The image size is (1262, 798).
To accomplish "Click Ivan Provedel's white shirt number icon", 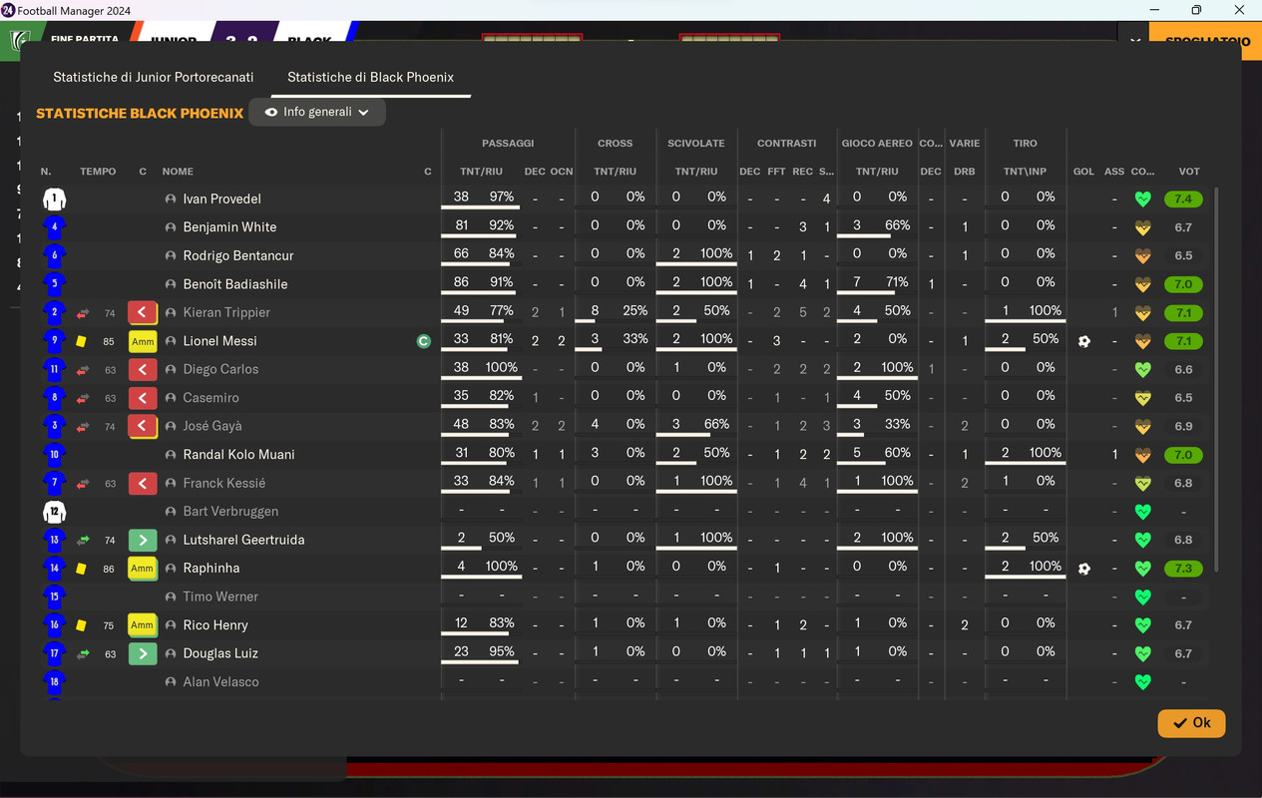I will [54, 199].
